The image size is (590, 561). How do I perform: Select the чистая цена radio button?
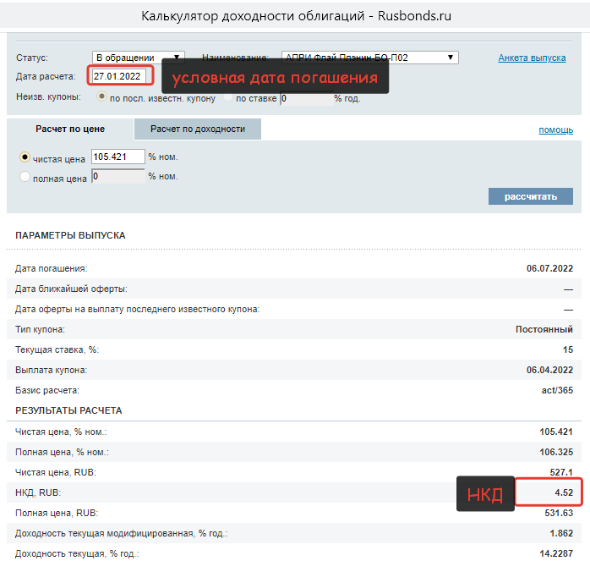[25, 157]
